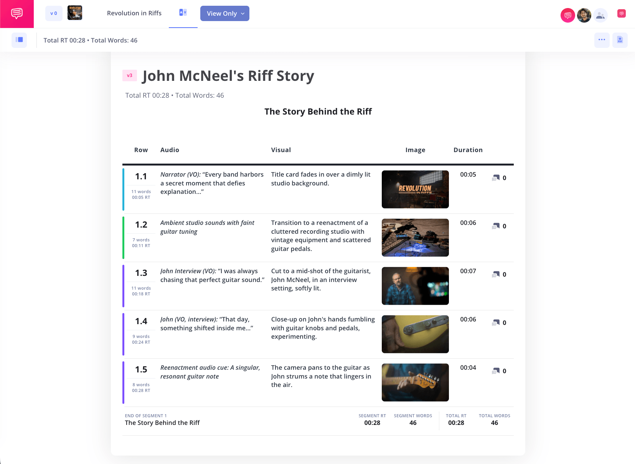Click the Segment RT 00:28 value

click(372, 423)
